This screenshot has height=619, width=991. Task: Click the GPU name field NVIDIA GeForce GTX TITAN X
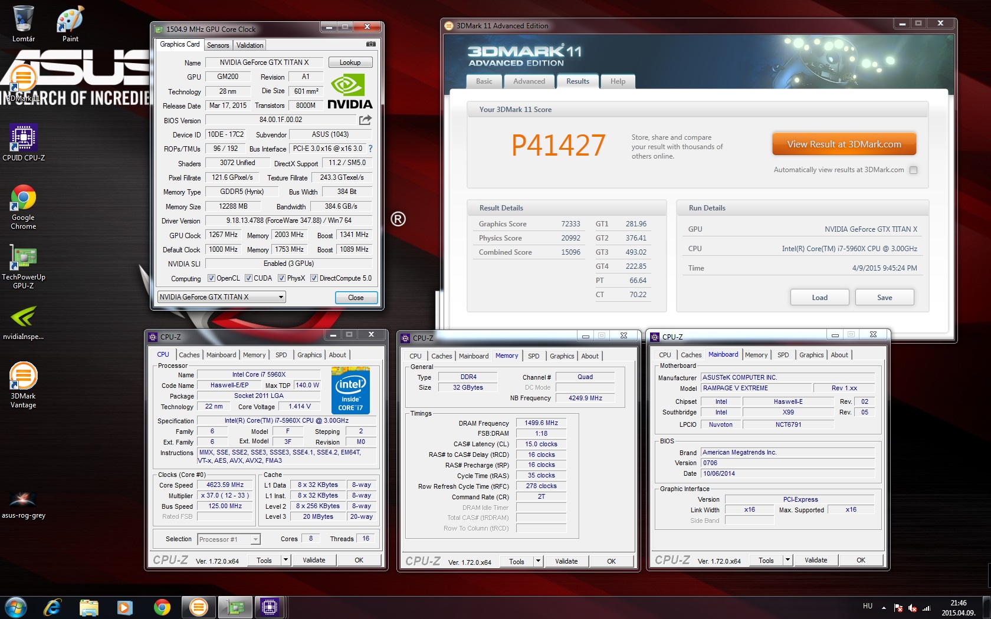[x=264, y=62]
